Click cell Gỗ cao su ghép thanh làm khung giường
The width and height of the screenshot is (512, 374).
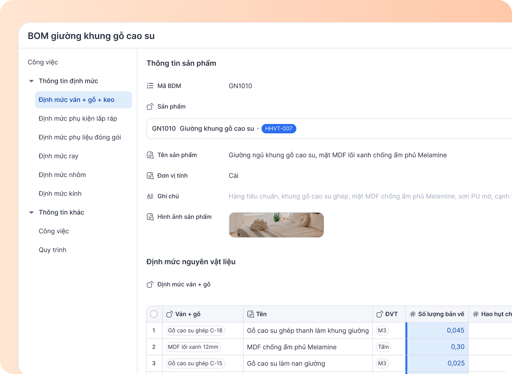tap(308, 331)
